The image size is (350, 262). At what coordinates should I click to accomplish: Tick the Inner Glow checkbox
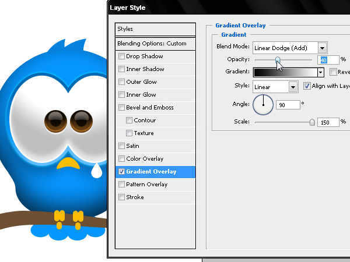[x=121, y=94]
